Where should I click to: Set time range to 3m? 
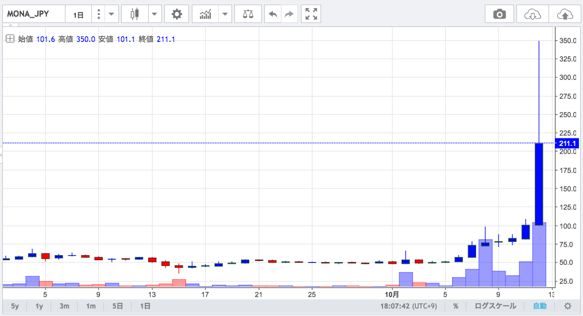coord(64,306)
